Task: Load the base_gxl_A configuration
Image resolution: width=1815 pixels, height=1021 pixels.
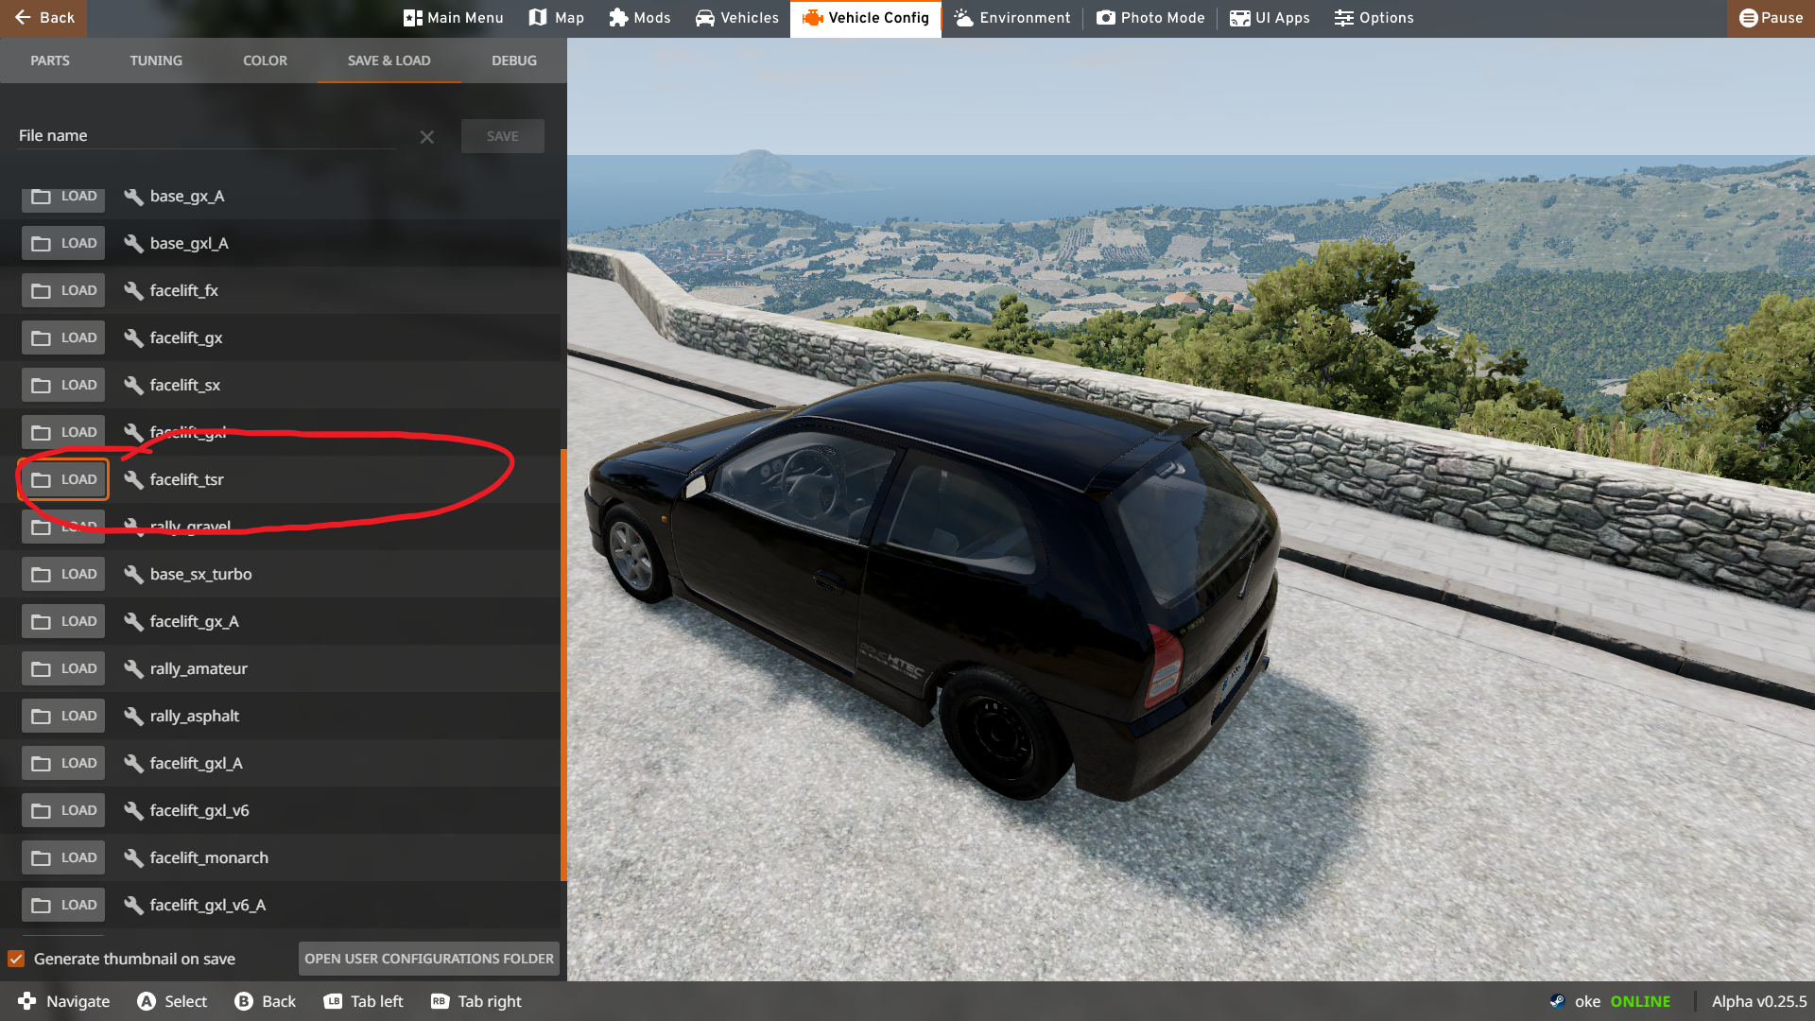Action: tap(63, 243)
